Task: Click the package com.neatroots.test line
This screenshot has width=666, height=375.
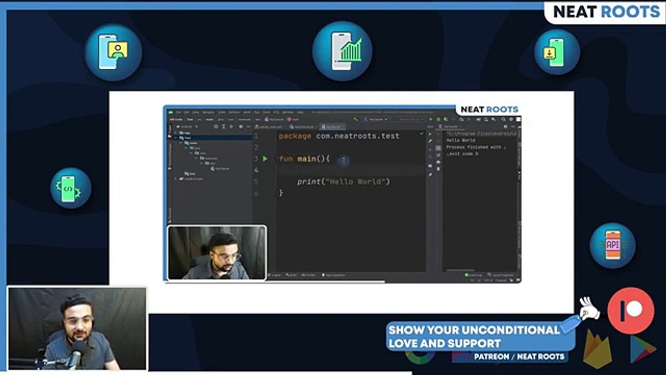Action: (x=339, y=136)
